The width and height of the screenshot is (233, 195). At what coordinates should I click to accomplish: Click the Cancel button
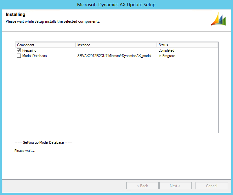tap(212, 186)
